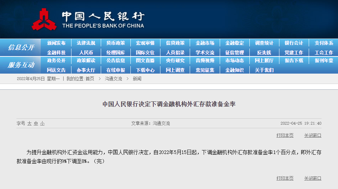Click 关于我们 in the navigation

click(264, 70)
